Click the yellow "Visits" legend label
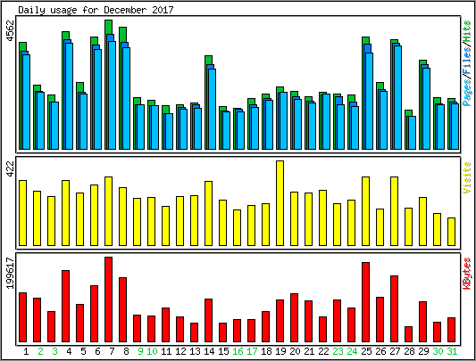 pyautogui.click(x=467, y=177)
